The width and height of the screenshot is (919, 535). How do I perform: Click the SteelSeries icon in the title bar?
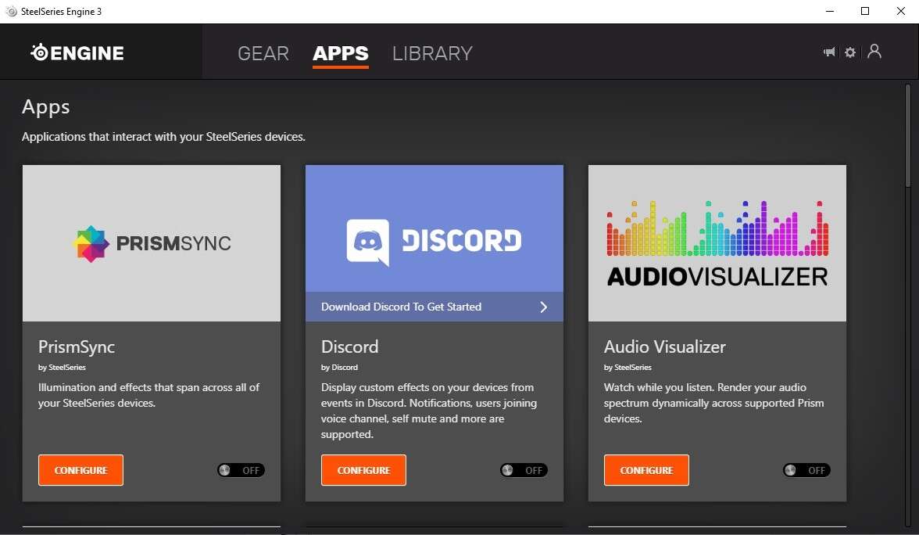[x=11, y=12]
